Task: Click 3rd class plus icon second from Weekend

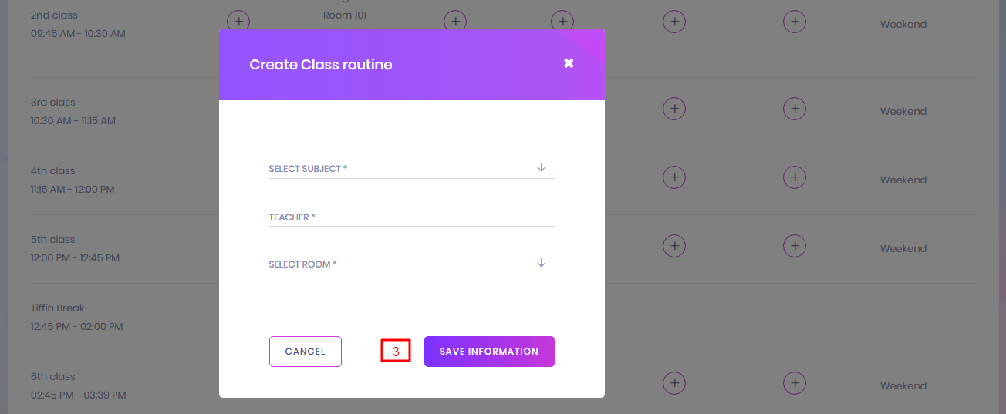Action: coord(674,109)
